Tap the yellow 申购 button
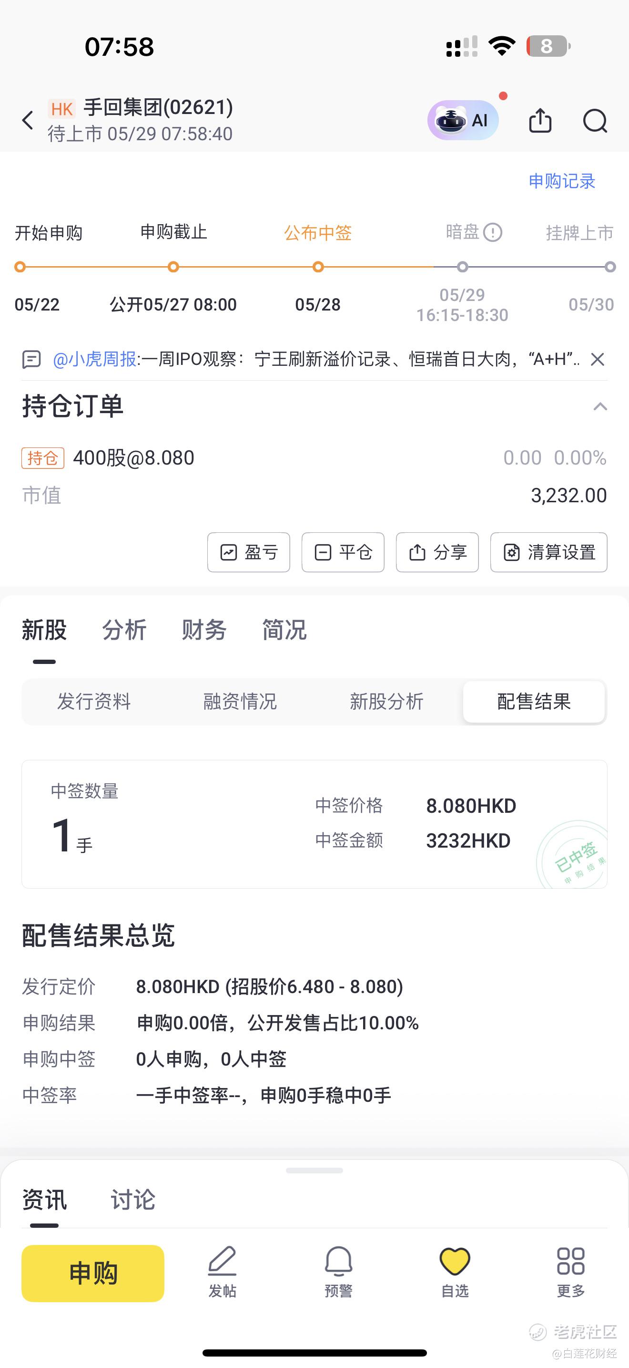Image resolution: width=629 pixels, height=1368 pixels. click(x=93, y=1273)
